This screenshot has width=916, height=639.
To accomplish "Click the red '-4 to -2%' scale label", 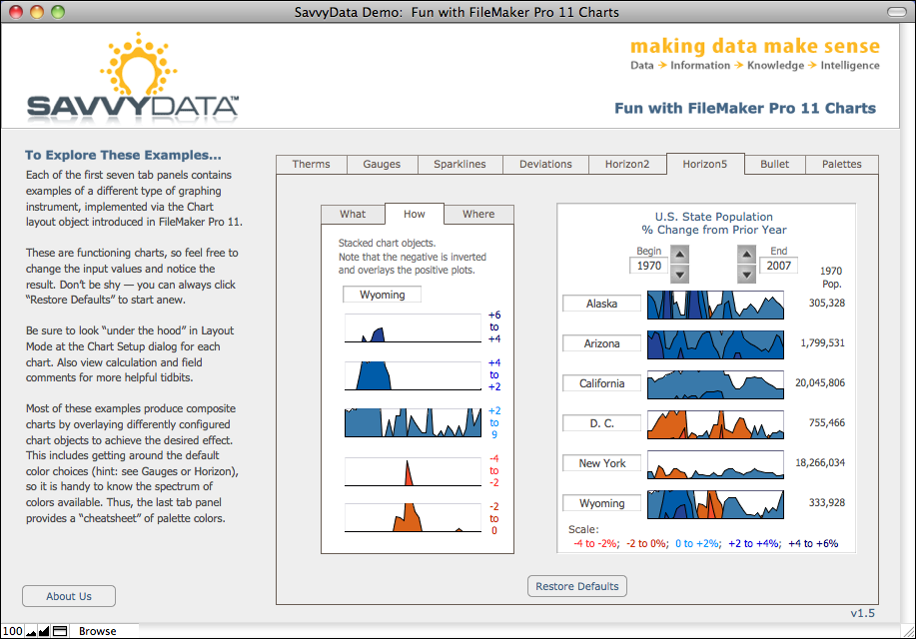I will pyautogui.click(x=595, y=544).
